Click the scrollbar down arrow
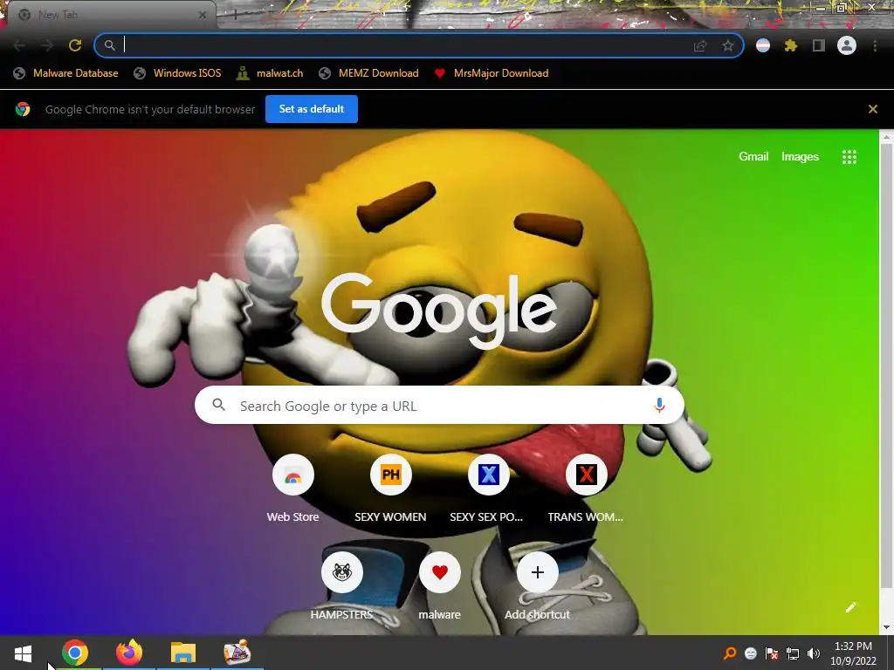The height and width of the screenshot is (670, 894). 886,628
